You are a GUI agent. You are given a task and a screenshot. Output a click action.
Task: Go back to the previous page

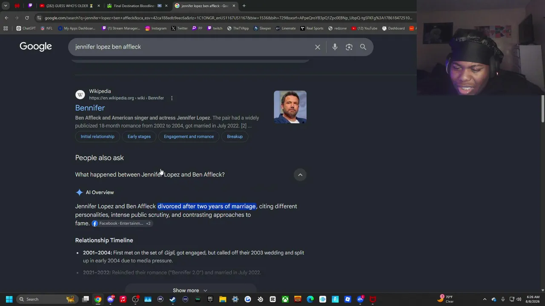pyautogui.click(x=6, y=18)
